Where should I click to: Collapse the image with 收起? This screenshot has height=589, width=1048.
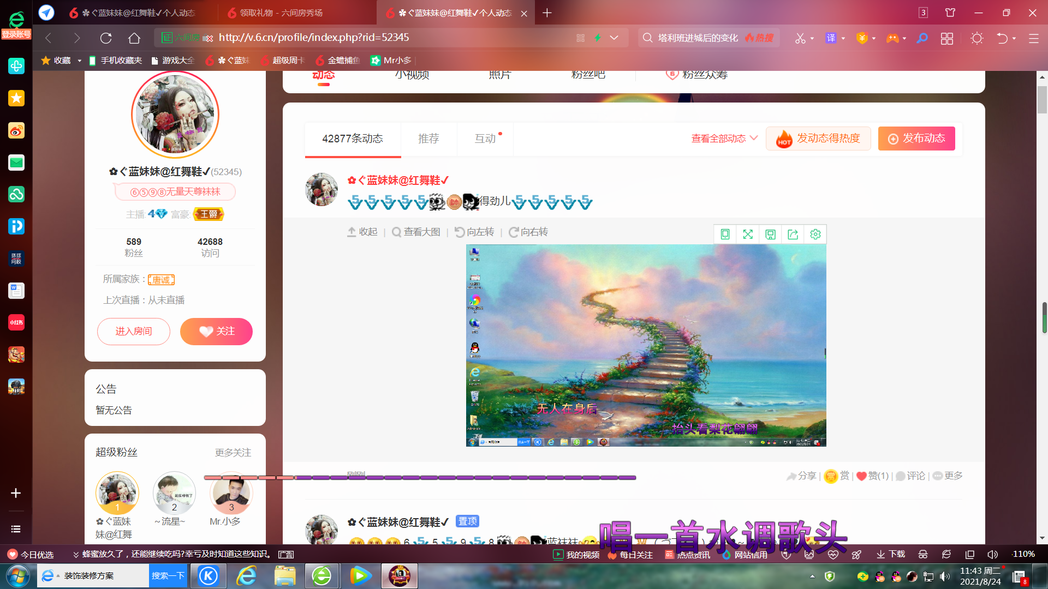click(362, 232)
